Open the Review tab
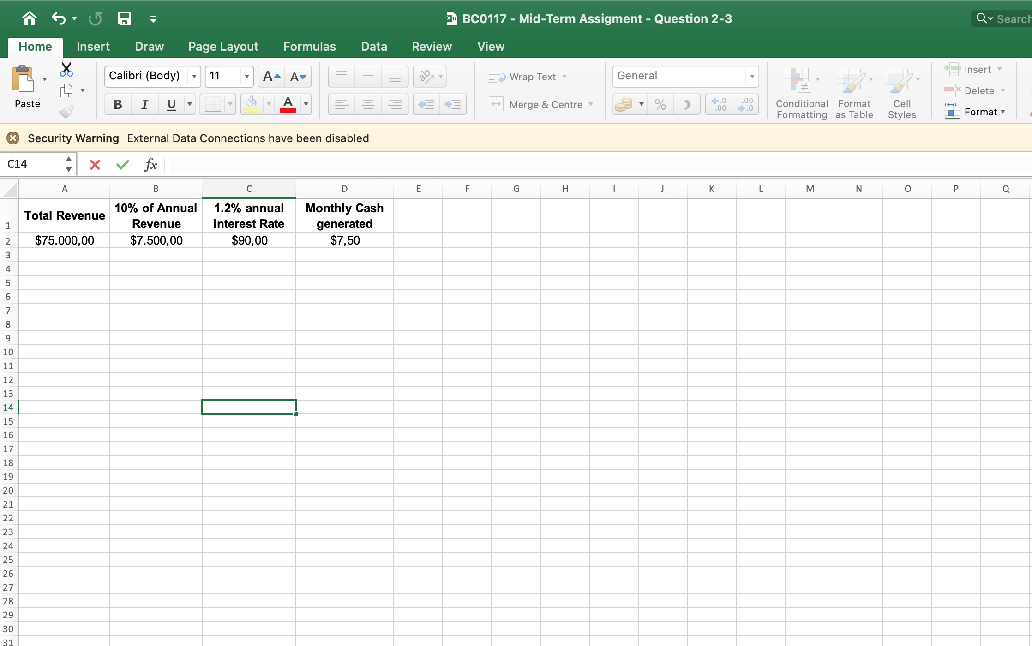1032x646 pixels. coord(432,47)
